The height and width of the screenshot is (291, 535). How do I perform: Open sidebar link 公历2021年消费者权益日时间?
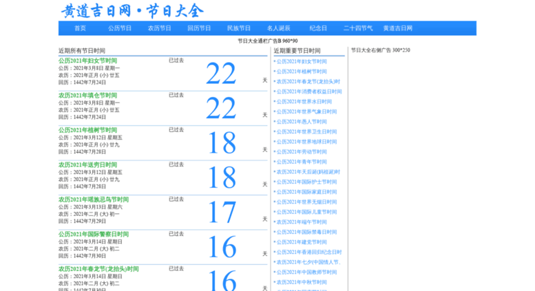point(308,91)
